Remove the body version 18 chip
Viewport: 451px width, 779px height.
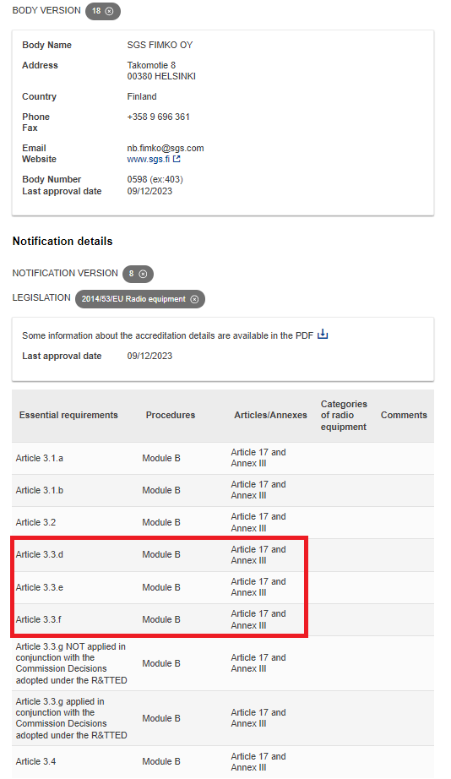tap(109, 11)
